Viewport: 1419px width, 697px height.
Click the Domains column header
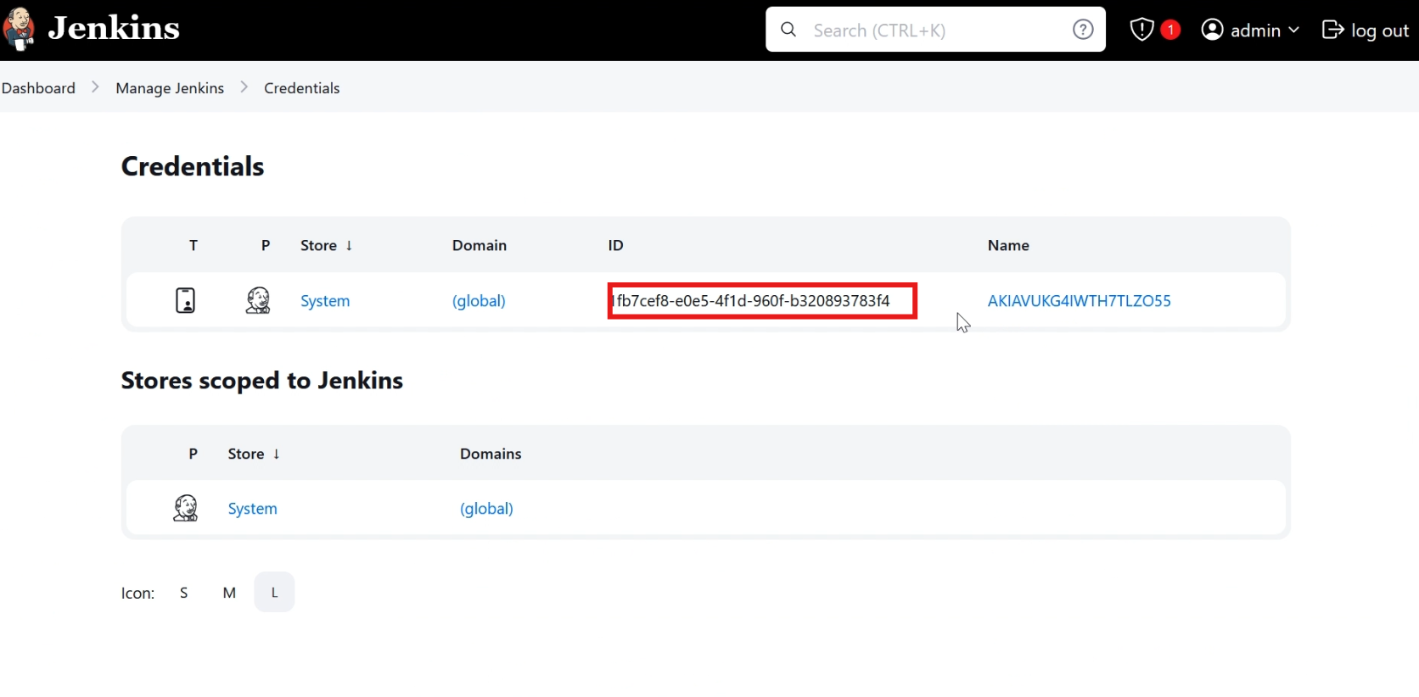click(491, 454)
